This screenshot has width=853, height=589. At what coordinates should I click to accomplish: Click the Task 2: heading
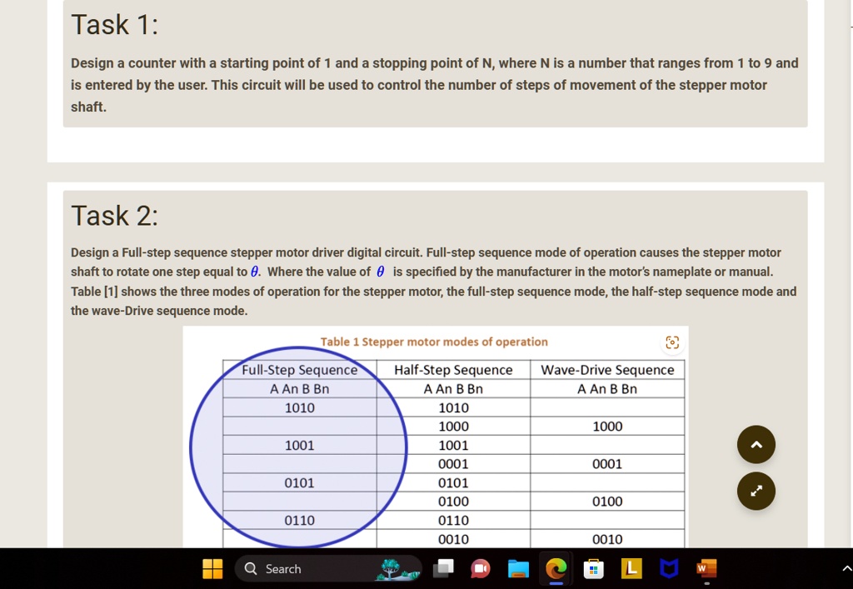pos(115,216)
